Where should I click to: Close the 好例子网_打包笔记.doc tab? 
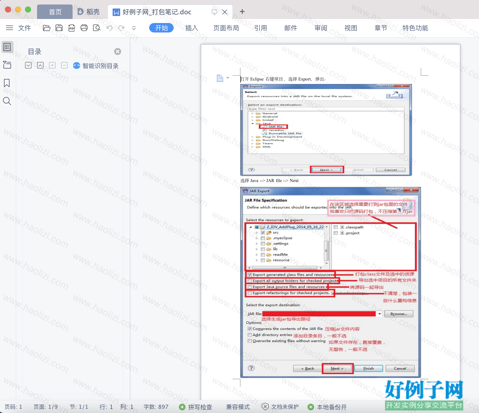point(225,12)
